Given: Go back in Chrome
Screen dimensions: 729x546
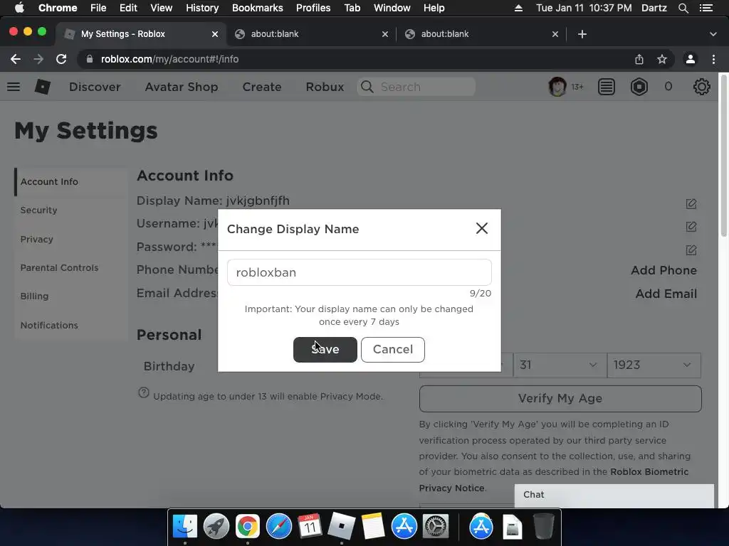Looking at the screenshot, I should coord(16,59).
